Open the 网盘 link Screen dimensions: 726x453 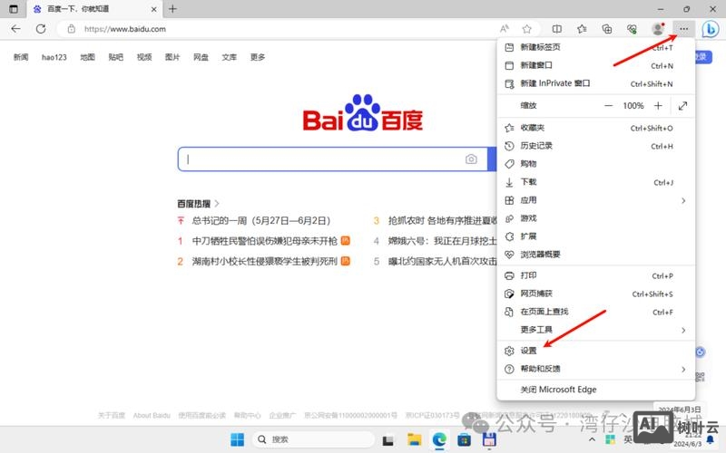201,57
